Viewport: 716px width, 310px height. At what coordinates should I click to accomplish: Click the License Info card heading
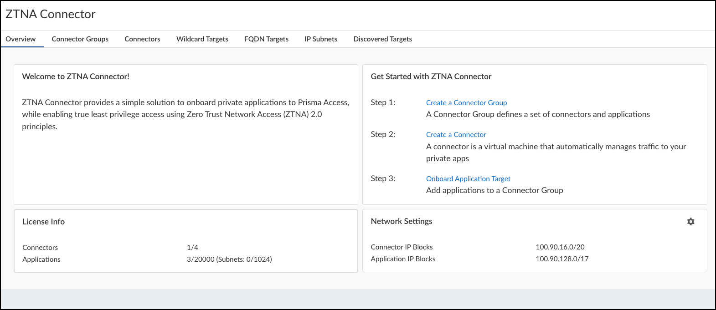pos(44,222)
